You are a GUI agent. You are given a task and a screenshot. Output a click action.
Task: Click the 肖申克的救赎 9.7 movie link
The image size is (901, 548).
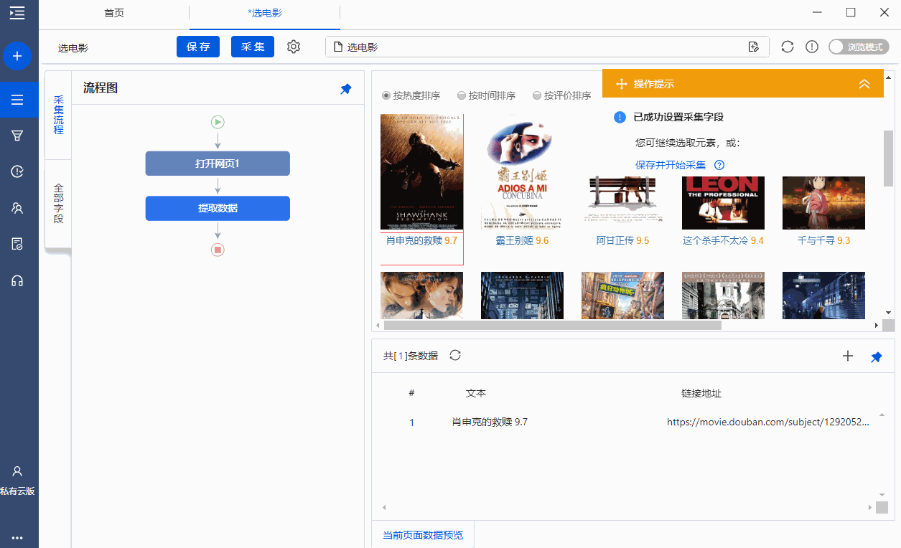pyautogui.click(x=421, y=240)
